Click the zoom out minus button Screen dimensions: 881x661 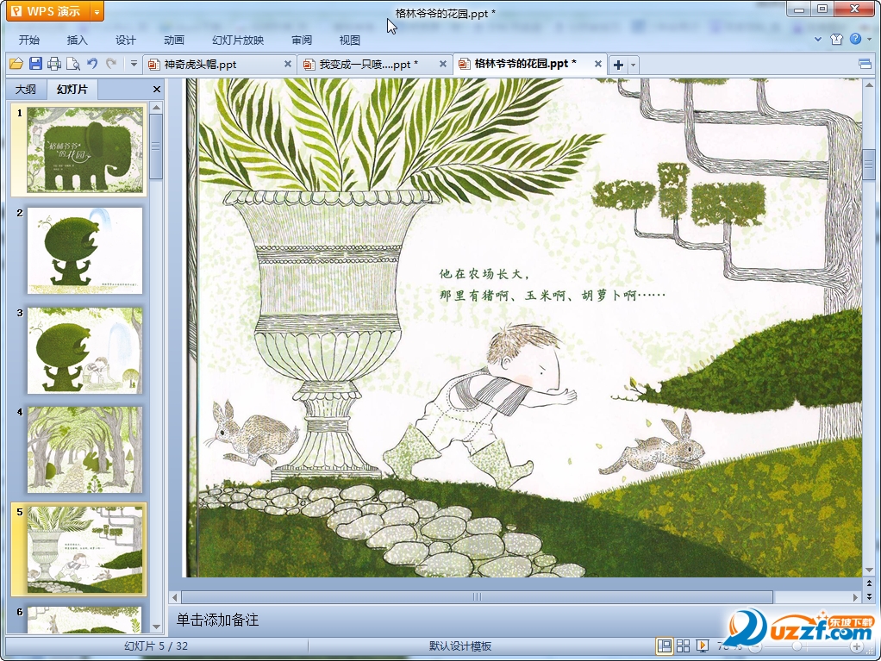756,647
